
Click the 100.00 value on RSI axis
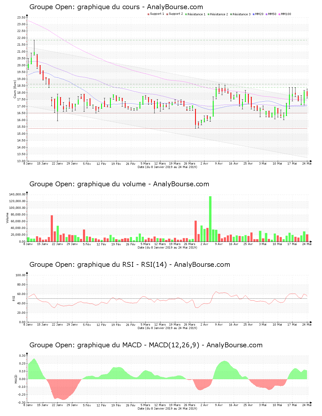click(x=20, y=275)
